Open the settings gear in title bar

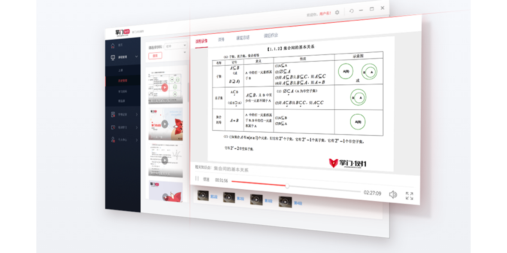pyautogui.click(x=337, y=13)
